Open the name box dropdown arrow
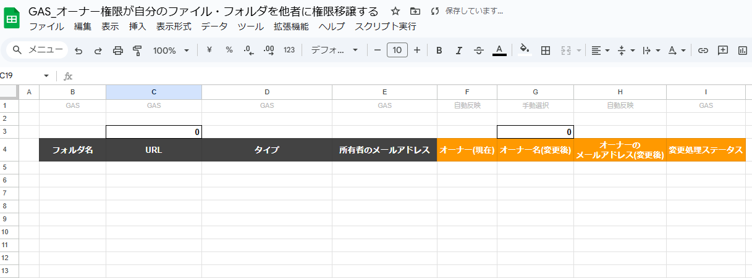This screenshot has width=752, height=278. click(x=46, y=76)
